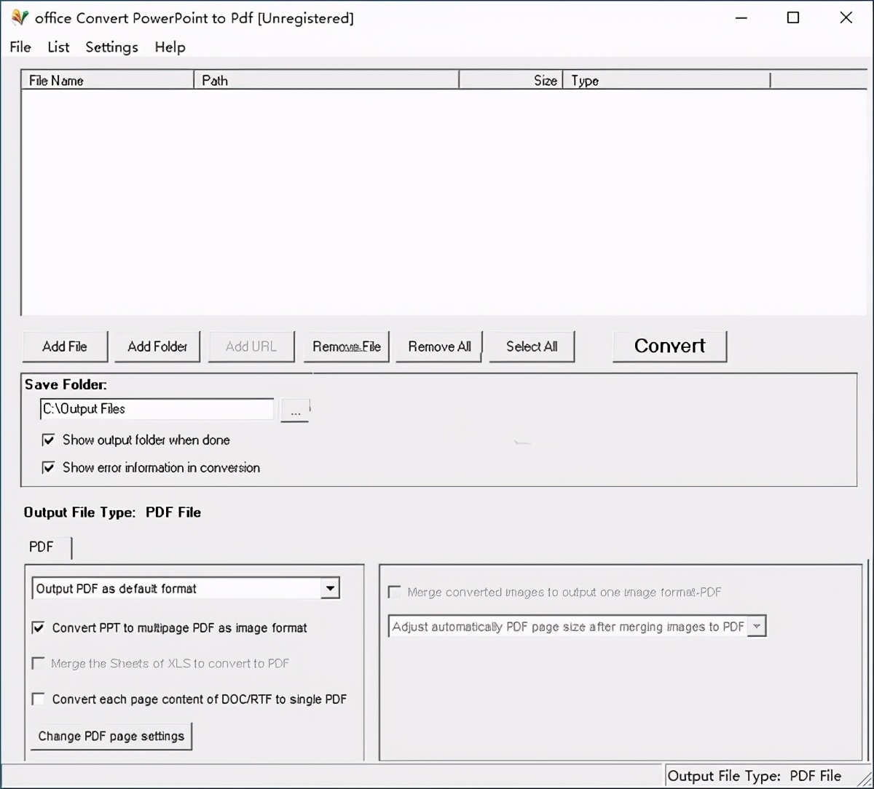This screenshot has width=874, height=789.
Task: Browse for save folder with ellipsis button
Action: (295, 411)
